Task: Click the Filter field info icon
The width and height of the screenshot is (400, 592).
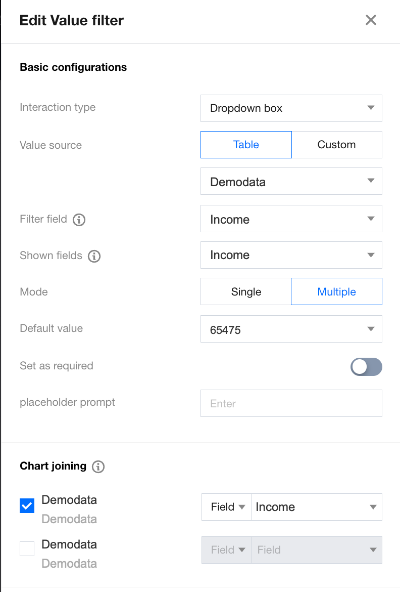Action: point(79,220)
